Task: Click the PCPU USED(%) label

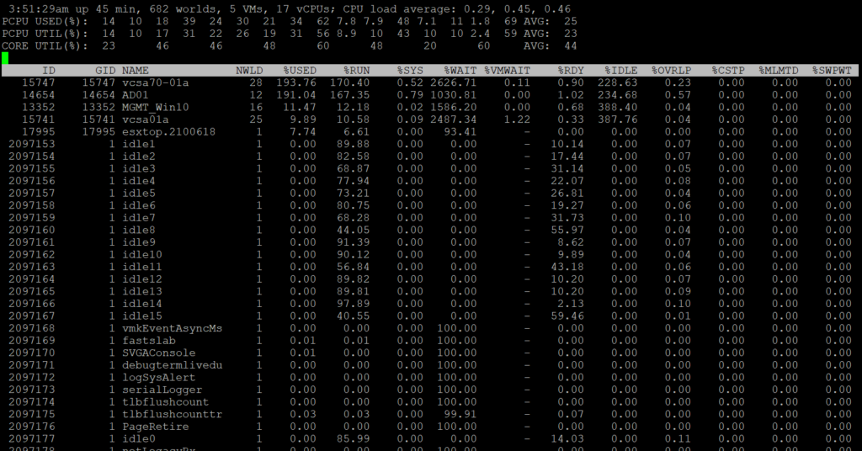Action: coord(45,21)
